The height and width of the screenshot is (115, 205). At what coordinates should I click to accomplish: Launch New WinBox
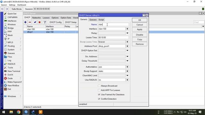[13, 86]
